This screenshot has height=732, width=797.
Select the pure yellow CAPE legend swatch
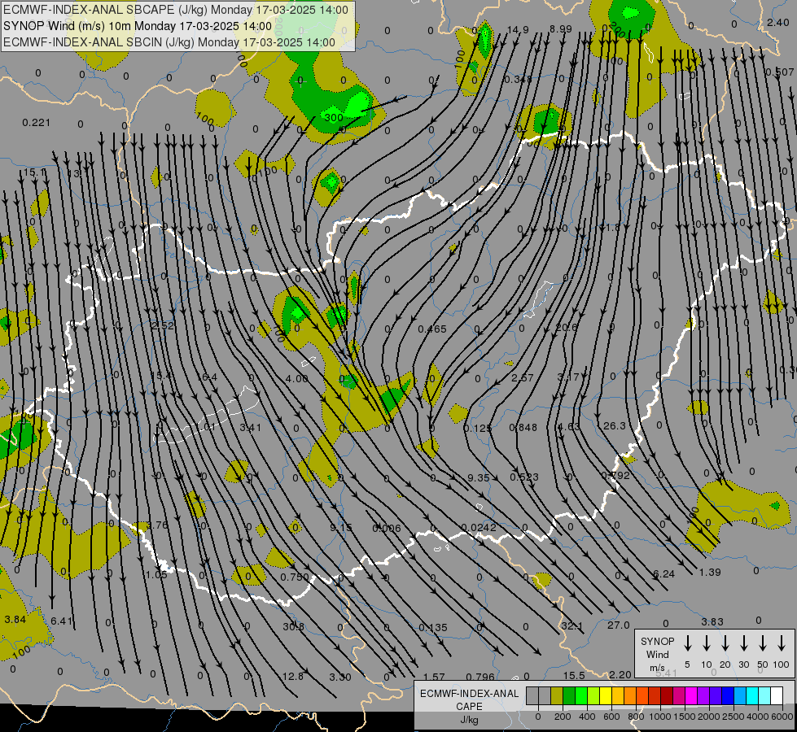coord(606,696)
